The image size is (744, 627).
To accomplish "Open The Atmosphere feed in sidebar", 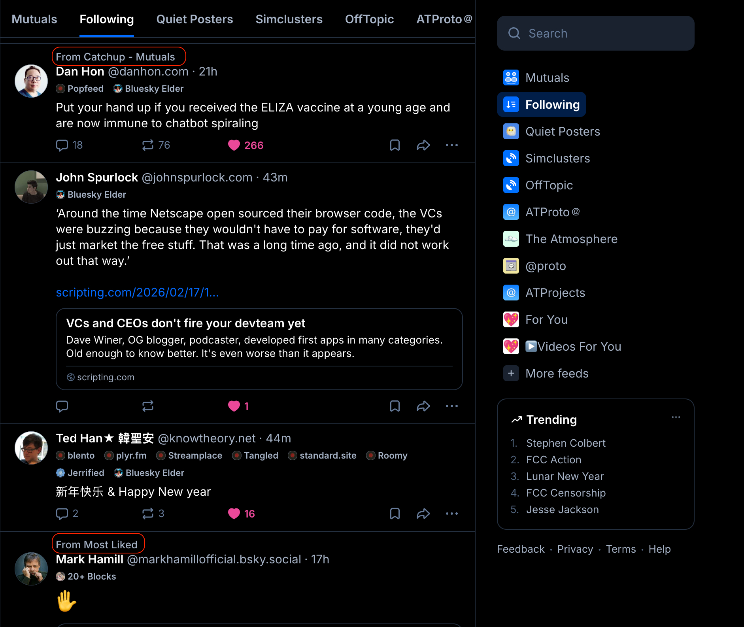I will [x=571, y=239].
